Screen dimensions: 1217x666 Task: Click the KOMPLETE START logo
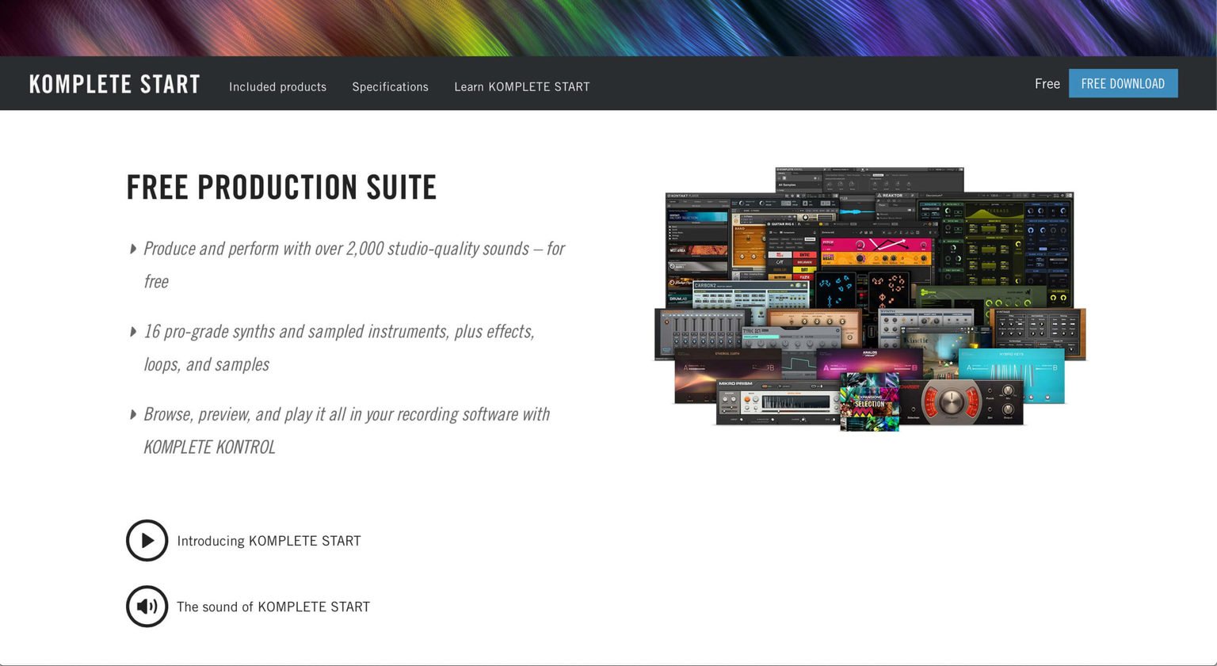point(114,83)
